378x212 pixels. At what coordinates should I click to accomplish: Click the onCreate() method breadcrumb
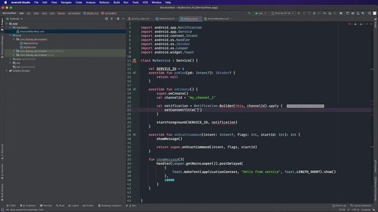pos(109,13)
